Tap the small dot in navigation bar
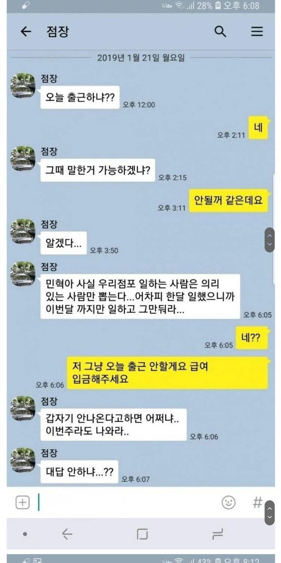Image resolution: width=281 pixels, height=563 pixels. click(x=25, y=534)
